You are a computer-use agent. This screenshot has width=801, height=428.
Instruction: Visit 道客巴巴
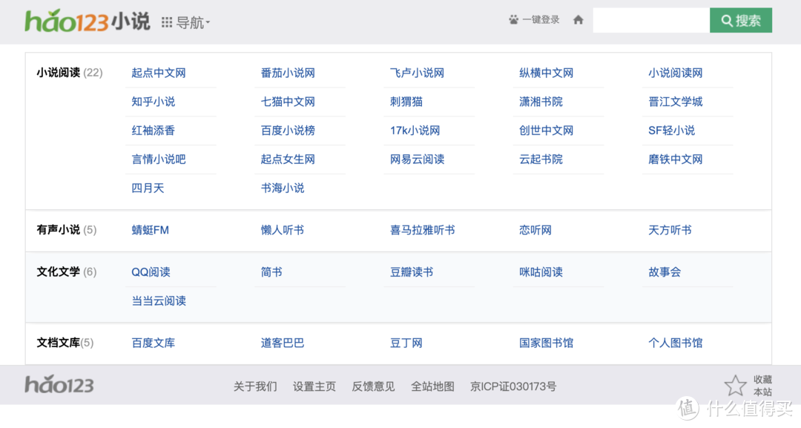click(x=283, y=343)
